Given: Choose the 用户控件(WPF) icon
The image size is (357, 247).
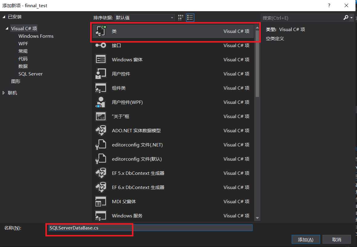Looking at the screenshot, I should click(x=101, y=102).
